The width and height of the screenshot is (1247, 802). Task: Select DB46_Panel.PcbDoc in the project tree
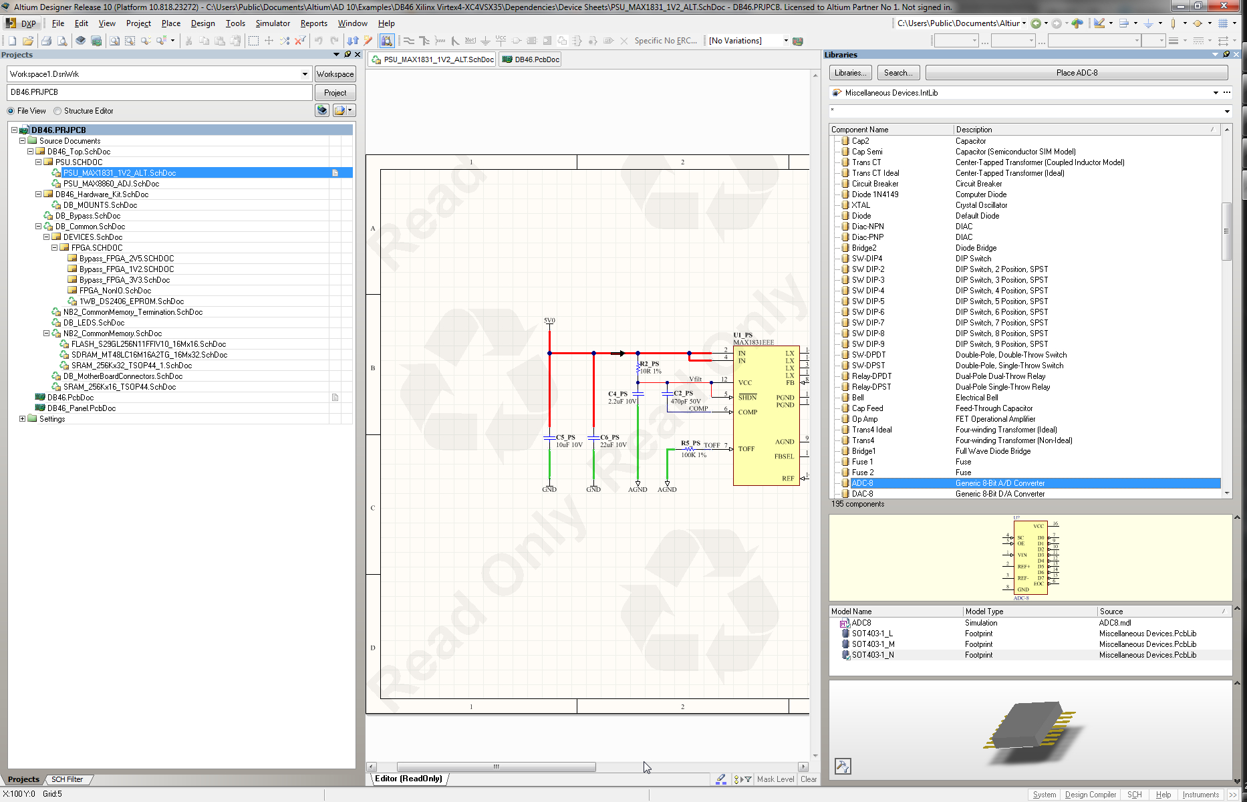coord(82,408)
